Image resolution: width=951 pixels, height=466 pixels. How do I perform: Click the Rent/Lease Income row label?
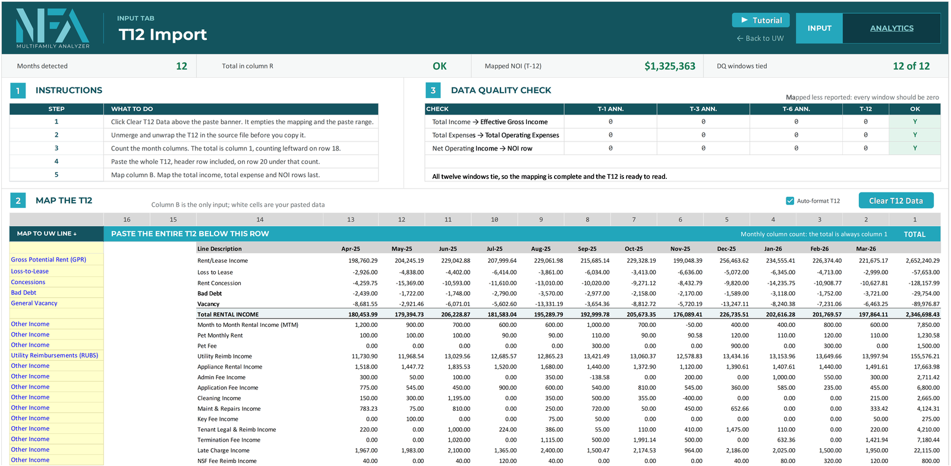[222, 260]
